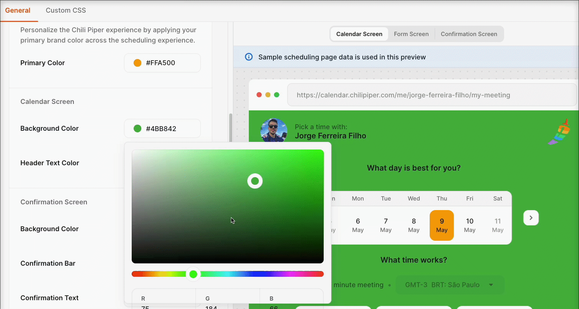Select Thursday 9 May in calendar
The width and height of the screenshot is (579, 309).
442,225
